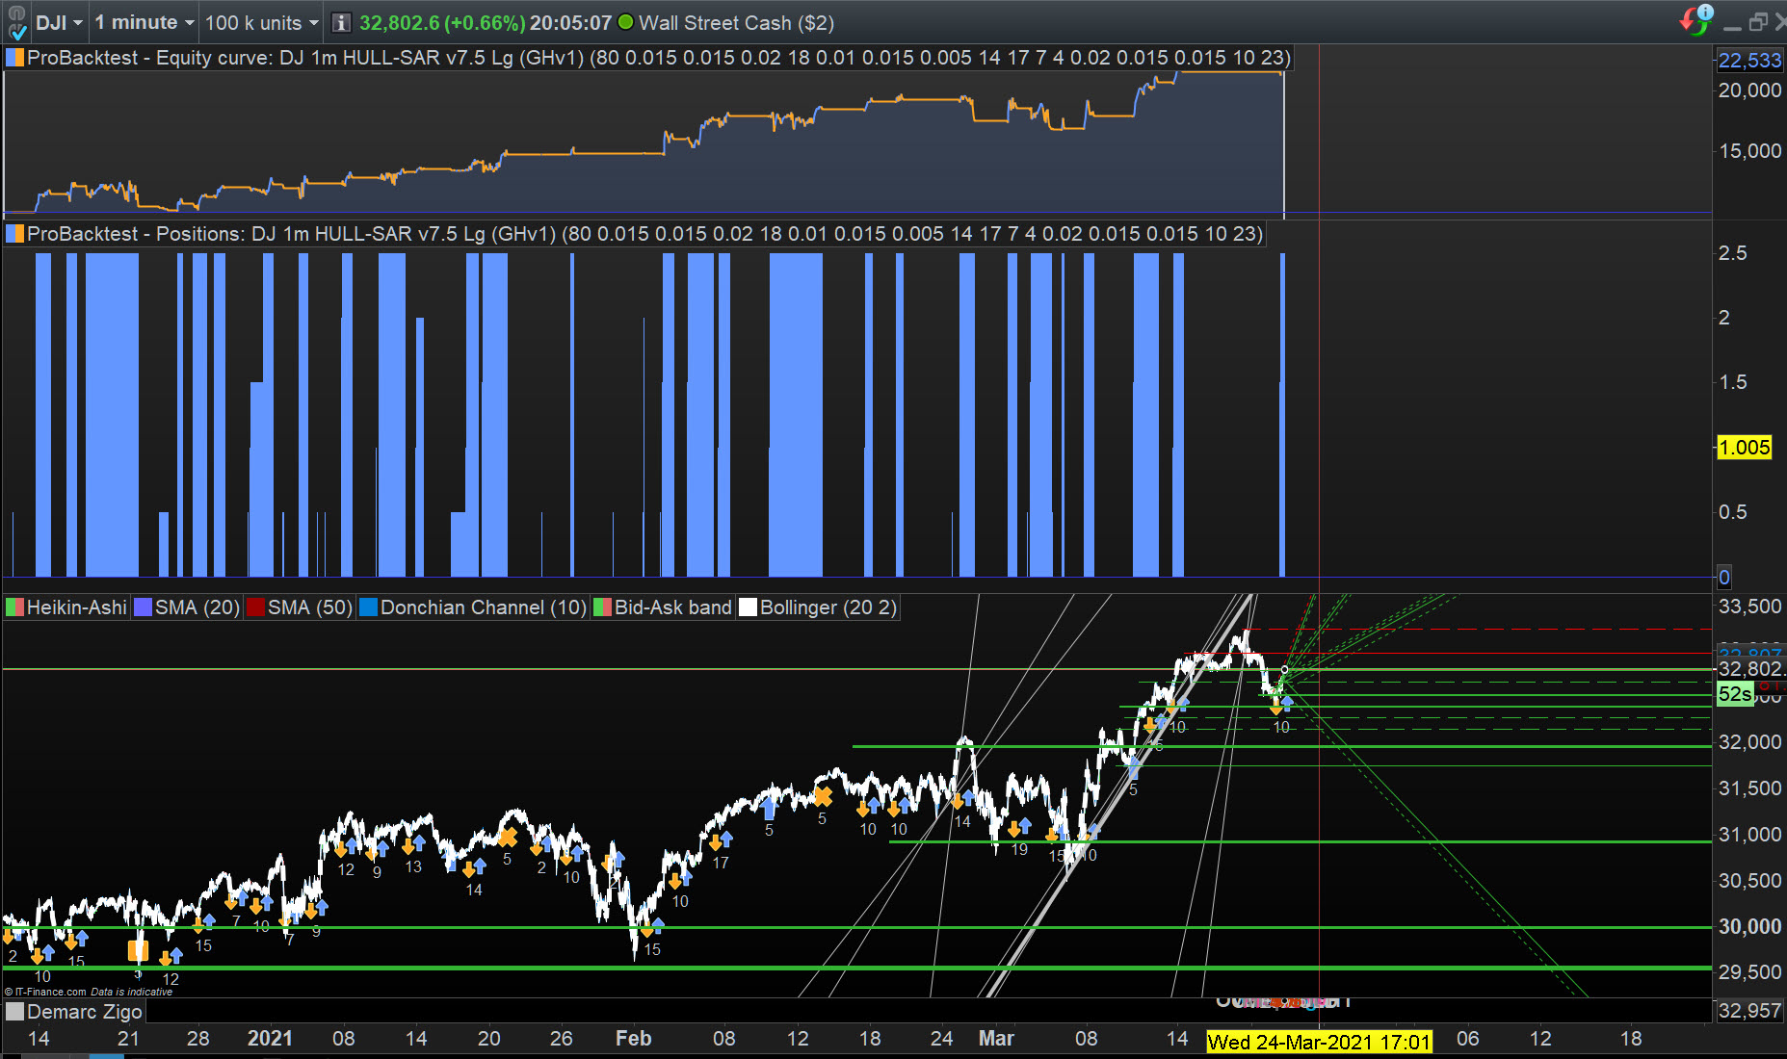
Task: Open the Heikin-Ashi indicator label
Action: [66, 607]
